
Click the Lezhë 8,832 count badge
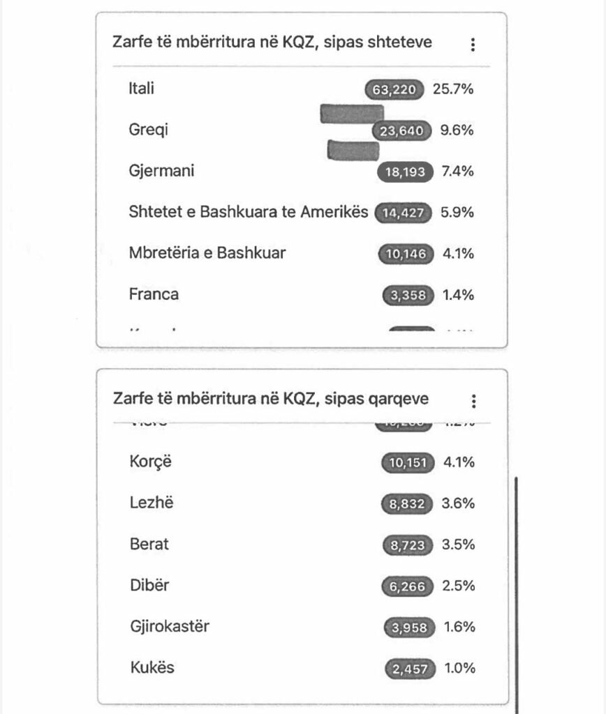(407, 503)
